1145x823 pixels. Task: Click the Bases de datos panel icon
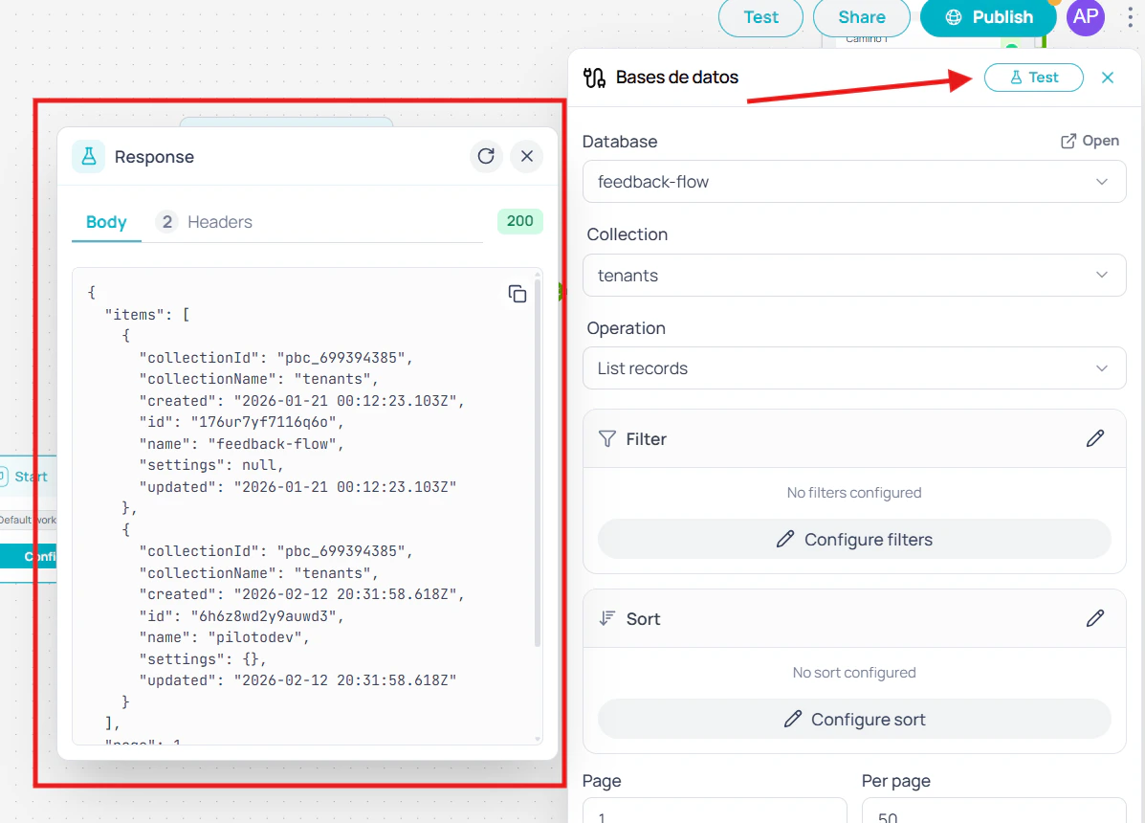594,78
